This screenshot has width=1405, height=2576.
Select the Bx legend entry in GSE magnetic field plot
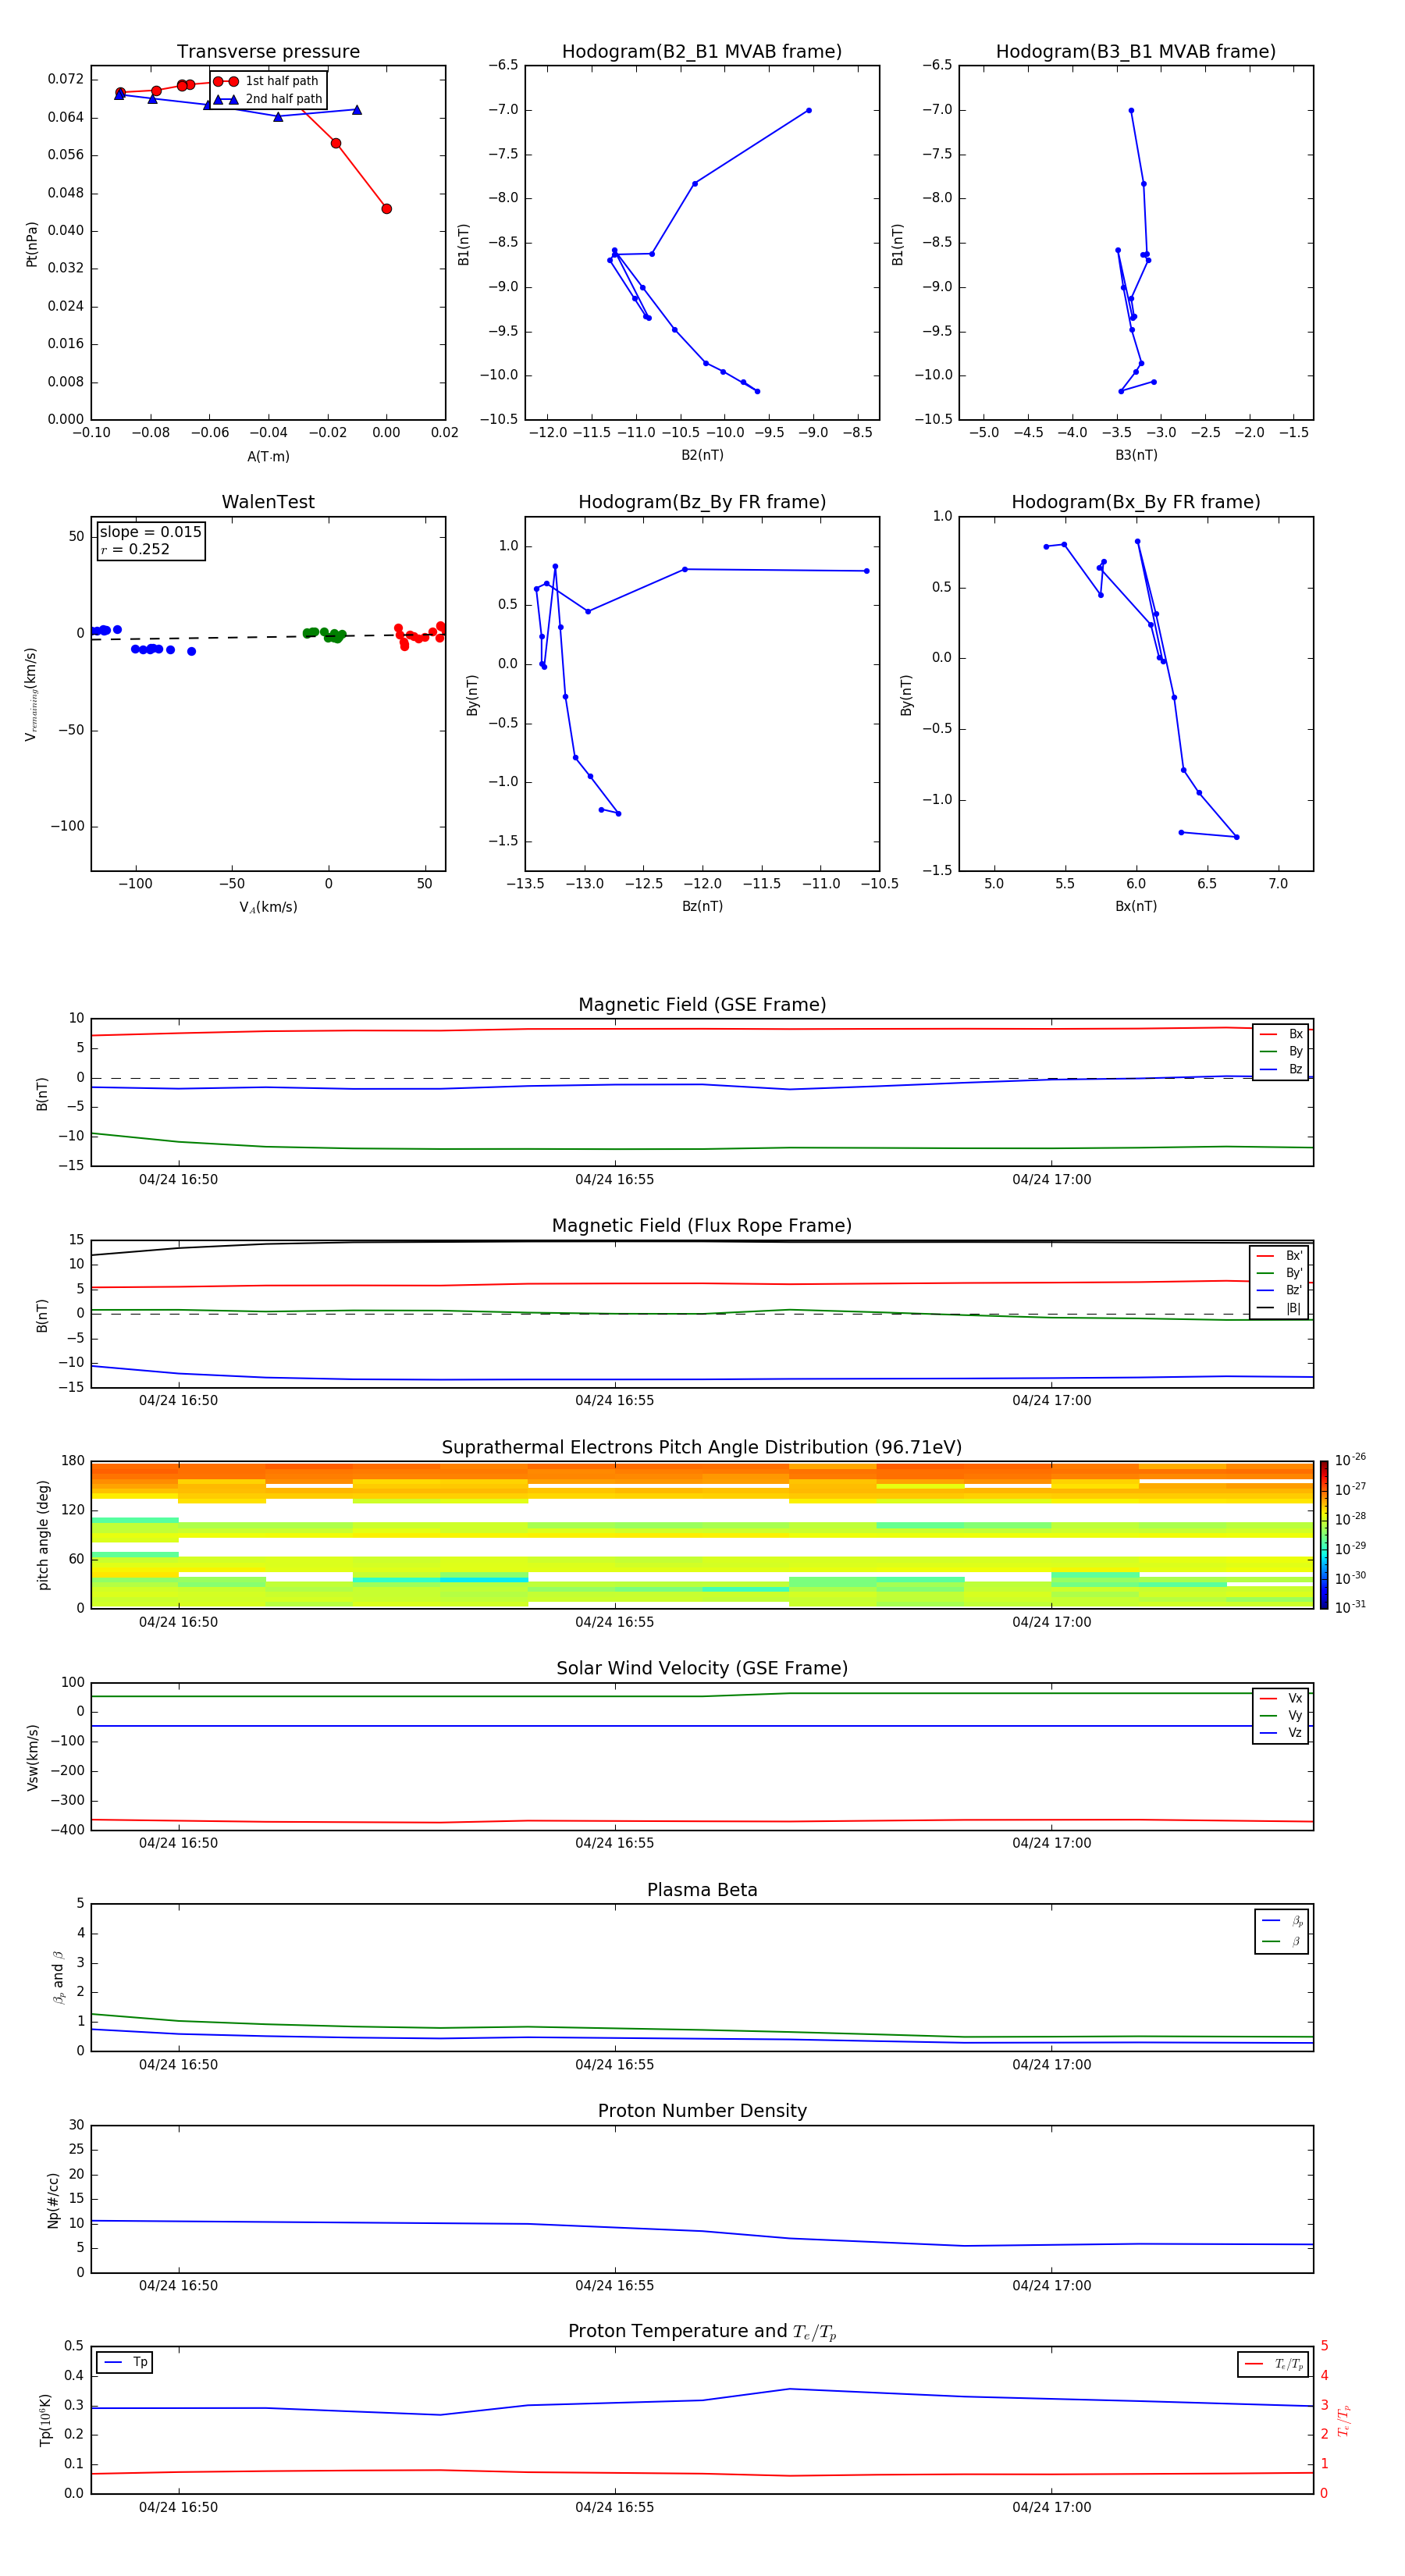[x=1281, y=1034]
